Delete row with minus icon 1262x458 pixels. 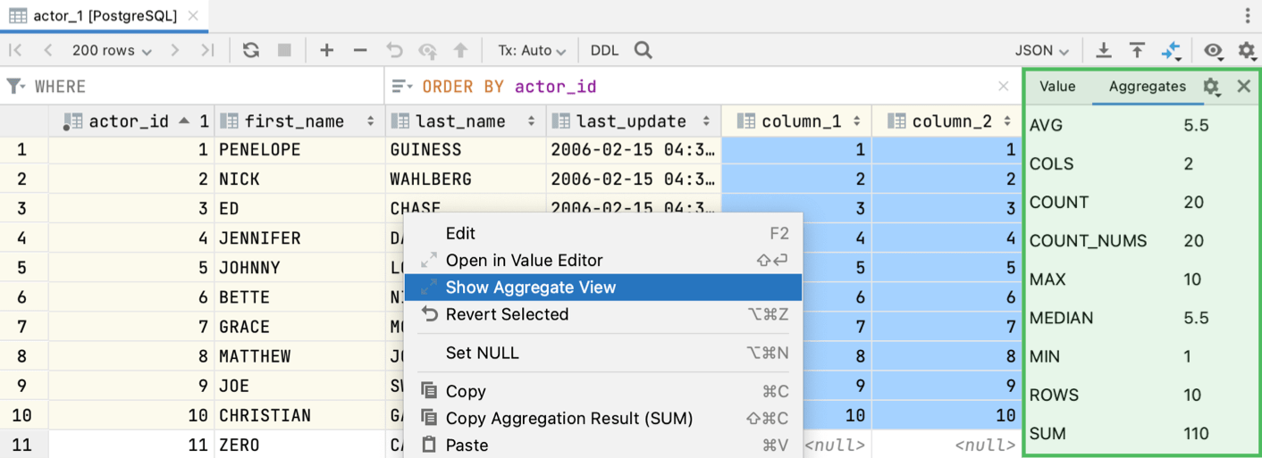360,51
